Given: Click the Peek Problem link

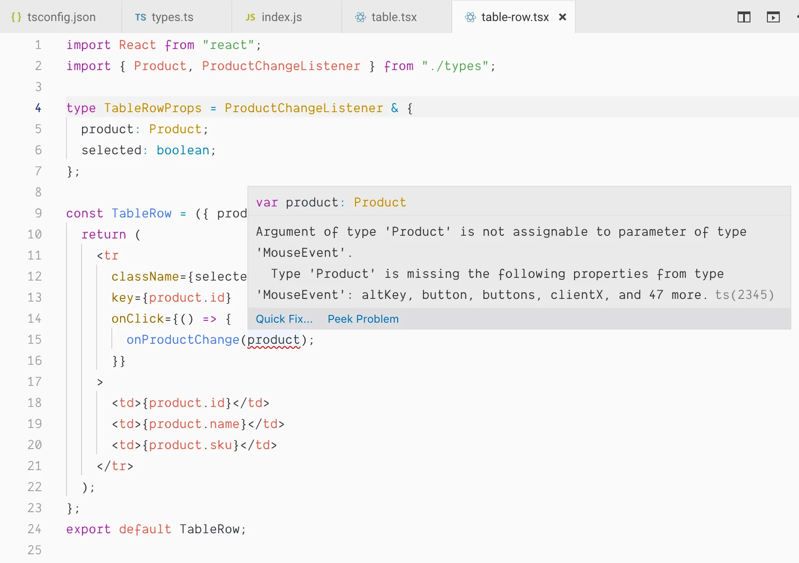Looking at the screenshot, I should (x=363, y=319).
